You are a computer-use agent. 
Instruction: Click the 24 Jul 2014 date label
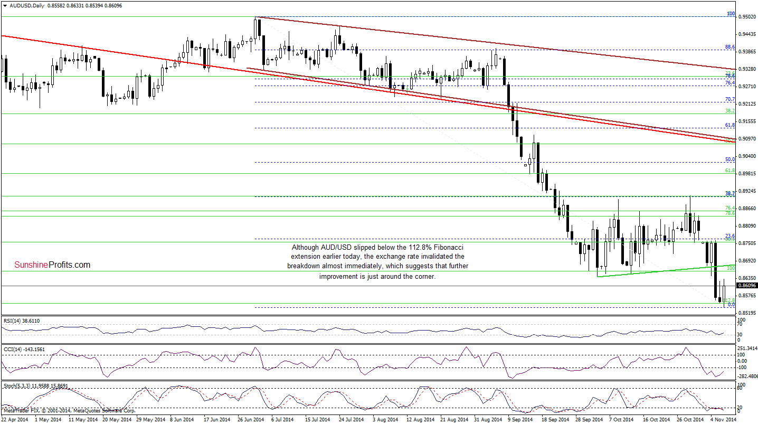pos(350,419)
